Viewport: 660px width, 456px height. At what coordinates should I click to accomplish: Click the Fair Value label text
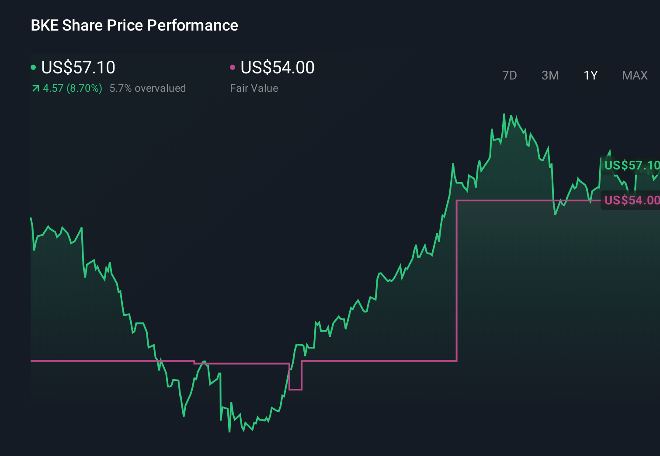coord(254,88)
